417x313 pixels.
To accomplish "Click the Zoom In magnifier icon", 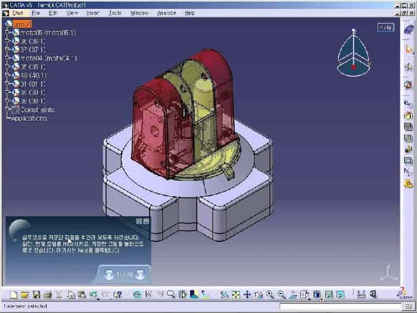I will coord(270,294).
